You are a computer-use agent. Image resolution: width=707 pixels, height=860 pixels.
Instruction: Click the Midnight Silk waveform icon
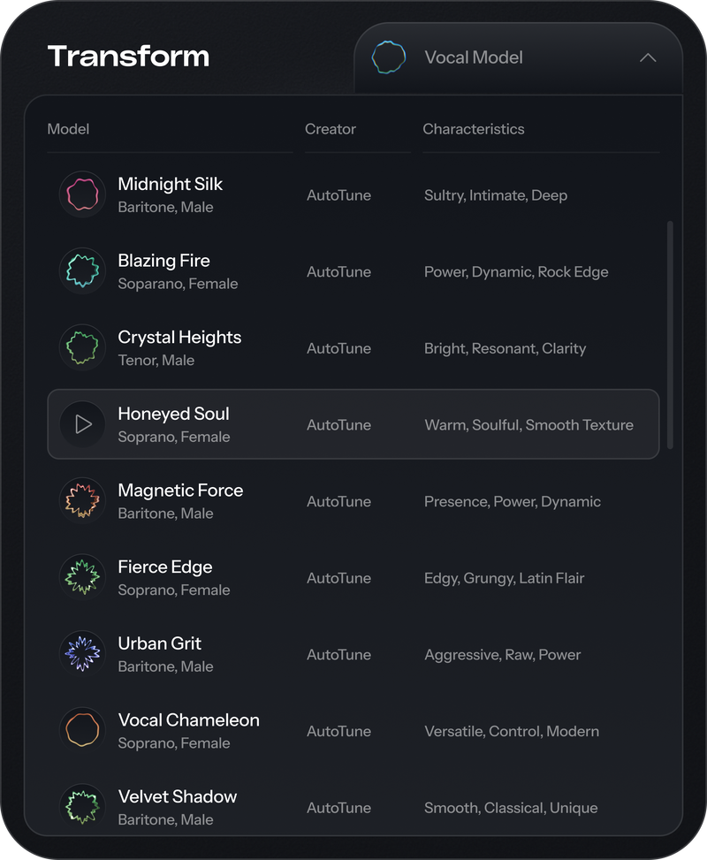(x=82, y=194)
